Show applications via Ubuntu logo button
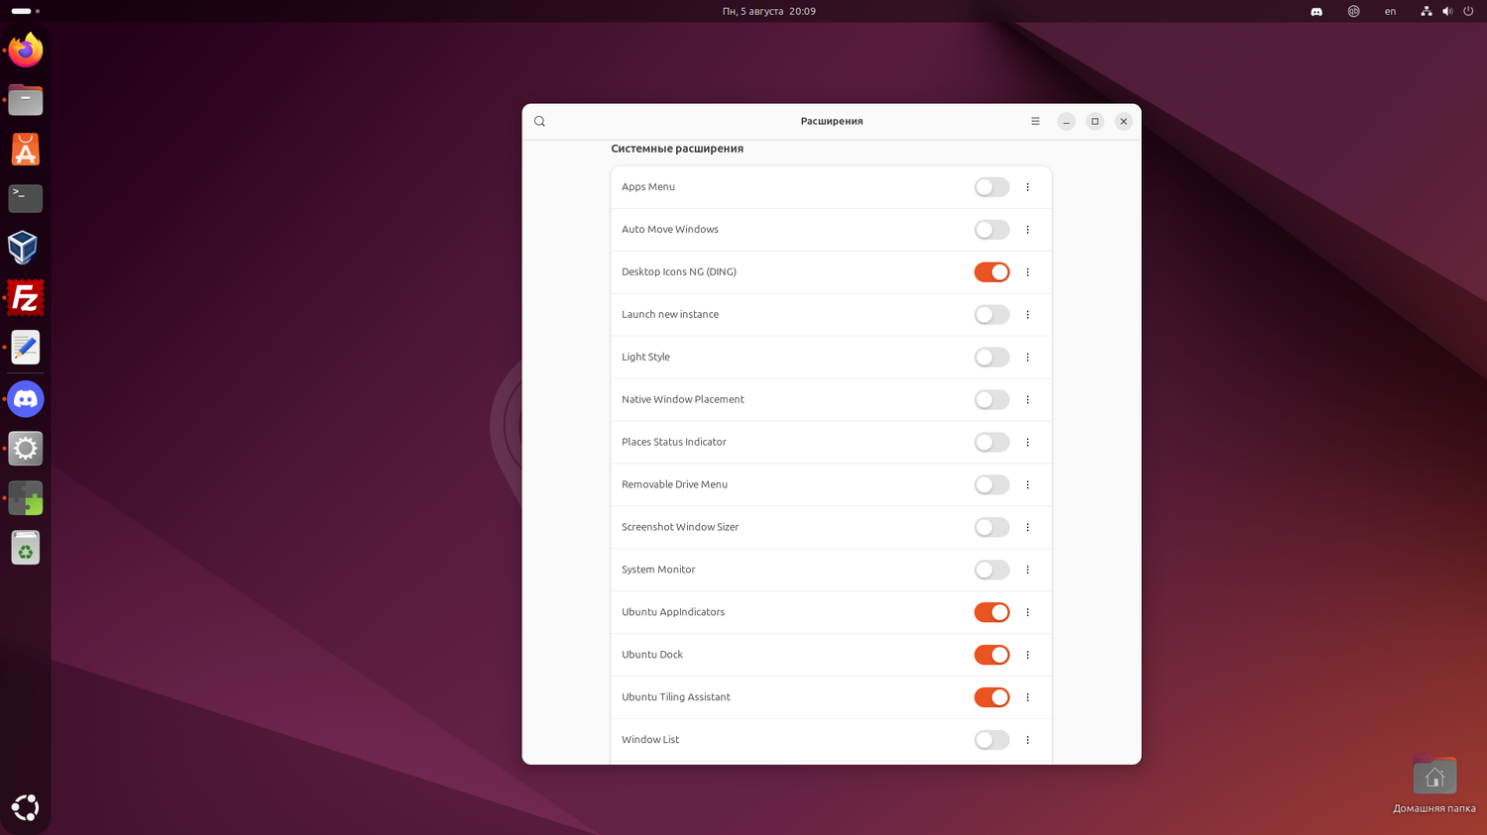Image resolution: width=1487 pixels, height=835 pixels. [26, 807]
